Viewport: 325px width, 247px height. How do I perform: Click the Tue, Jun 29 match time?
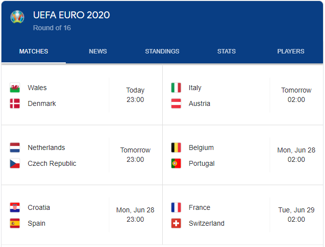pyautogui.click(x=296, y=215)
